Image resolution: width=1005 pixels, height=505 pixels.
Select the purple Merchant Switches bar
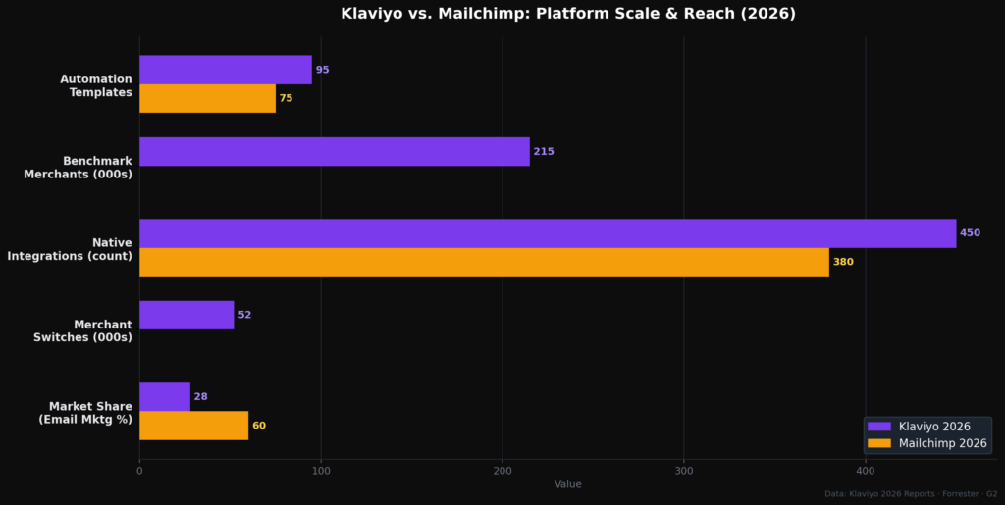click(186, 315)
